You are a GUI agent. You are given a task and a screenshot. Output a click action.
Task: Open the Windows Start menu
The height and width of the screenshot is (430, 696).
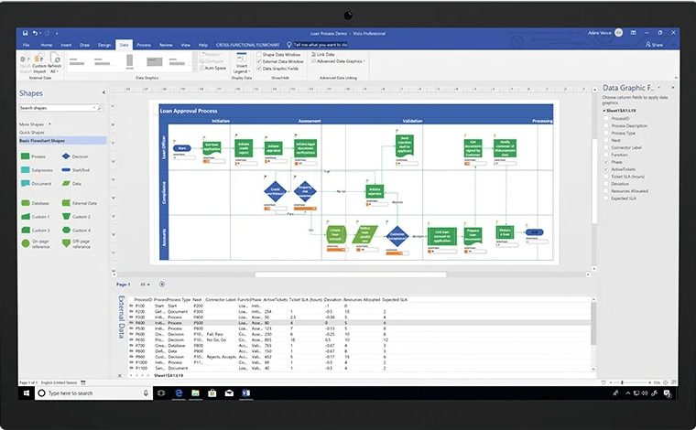27,393
